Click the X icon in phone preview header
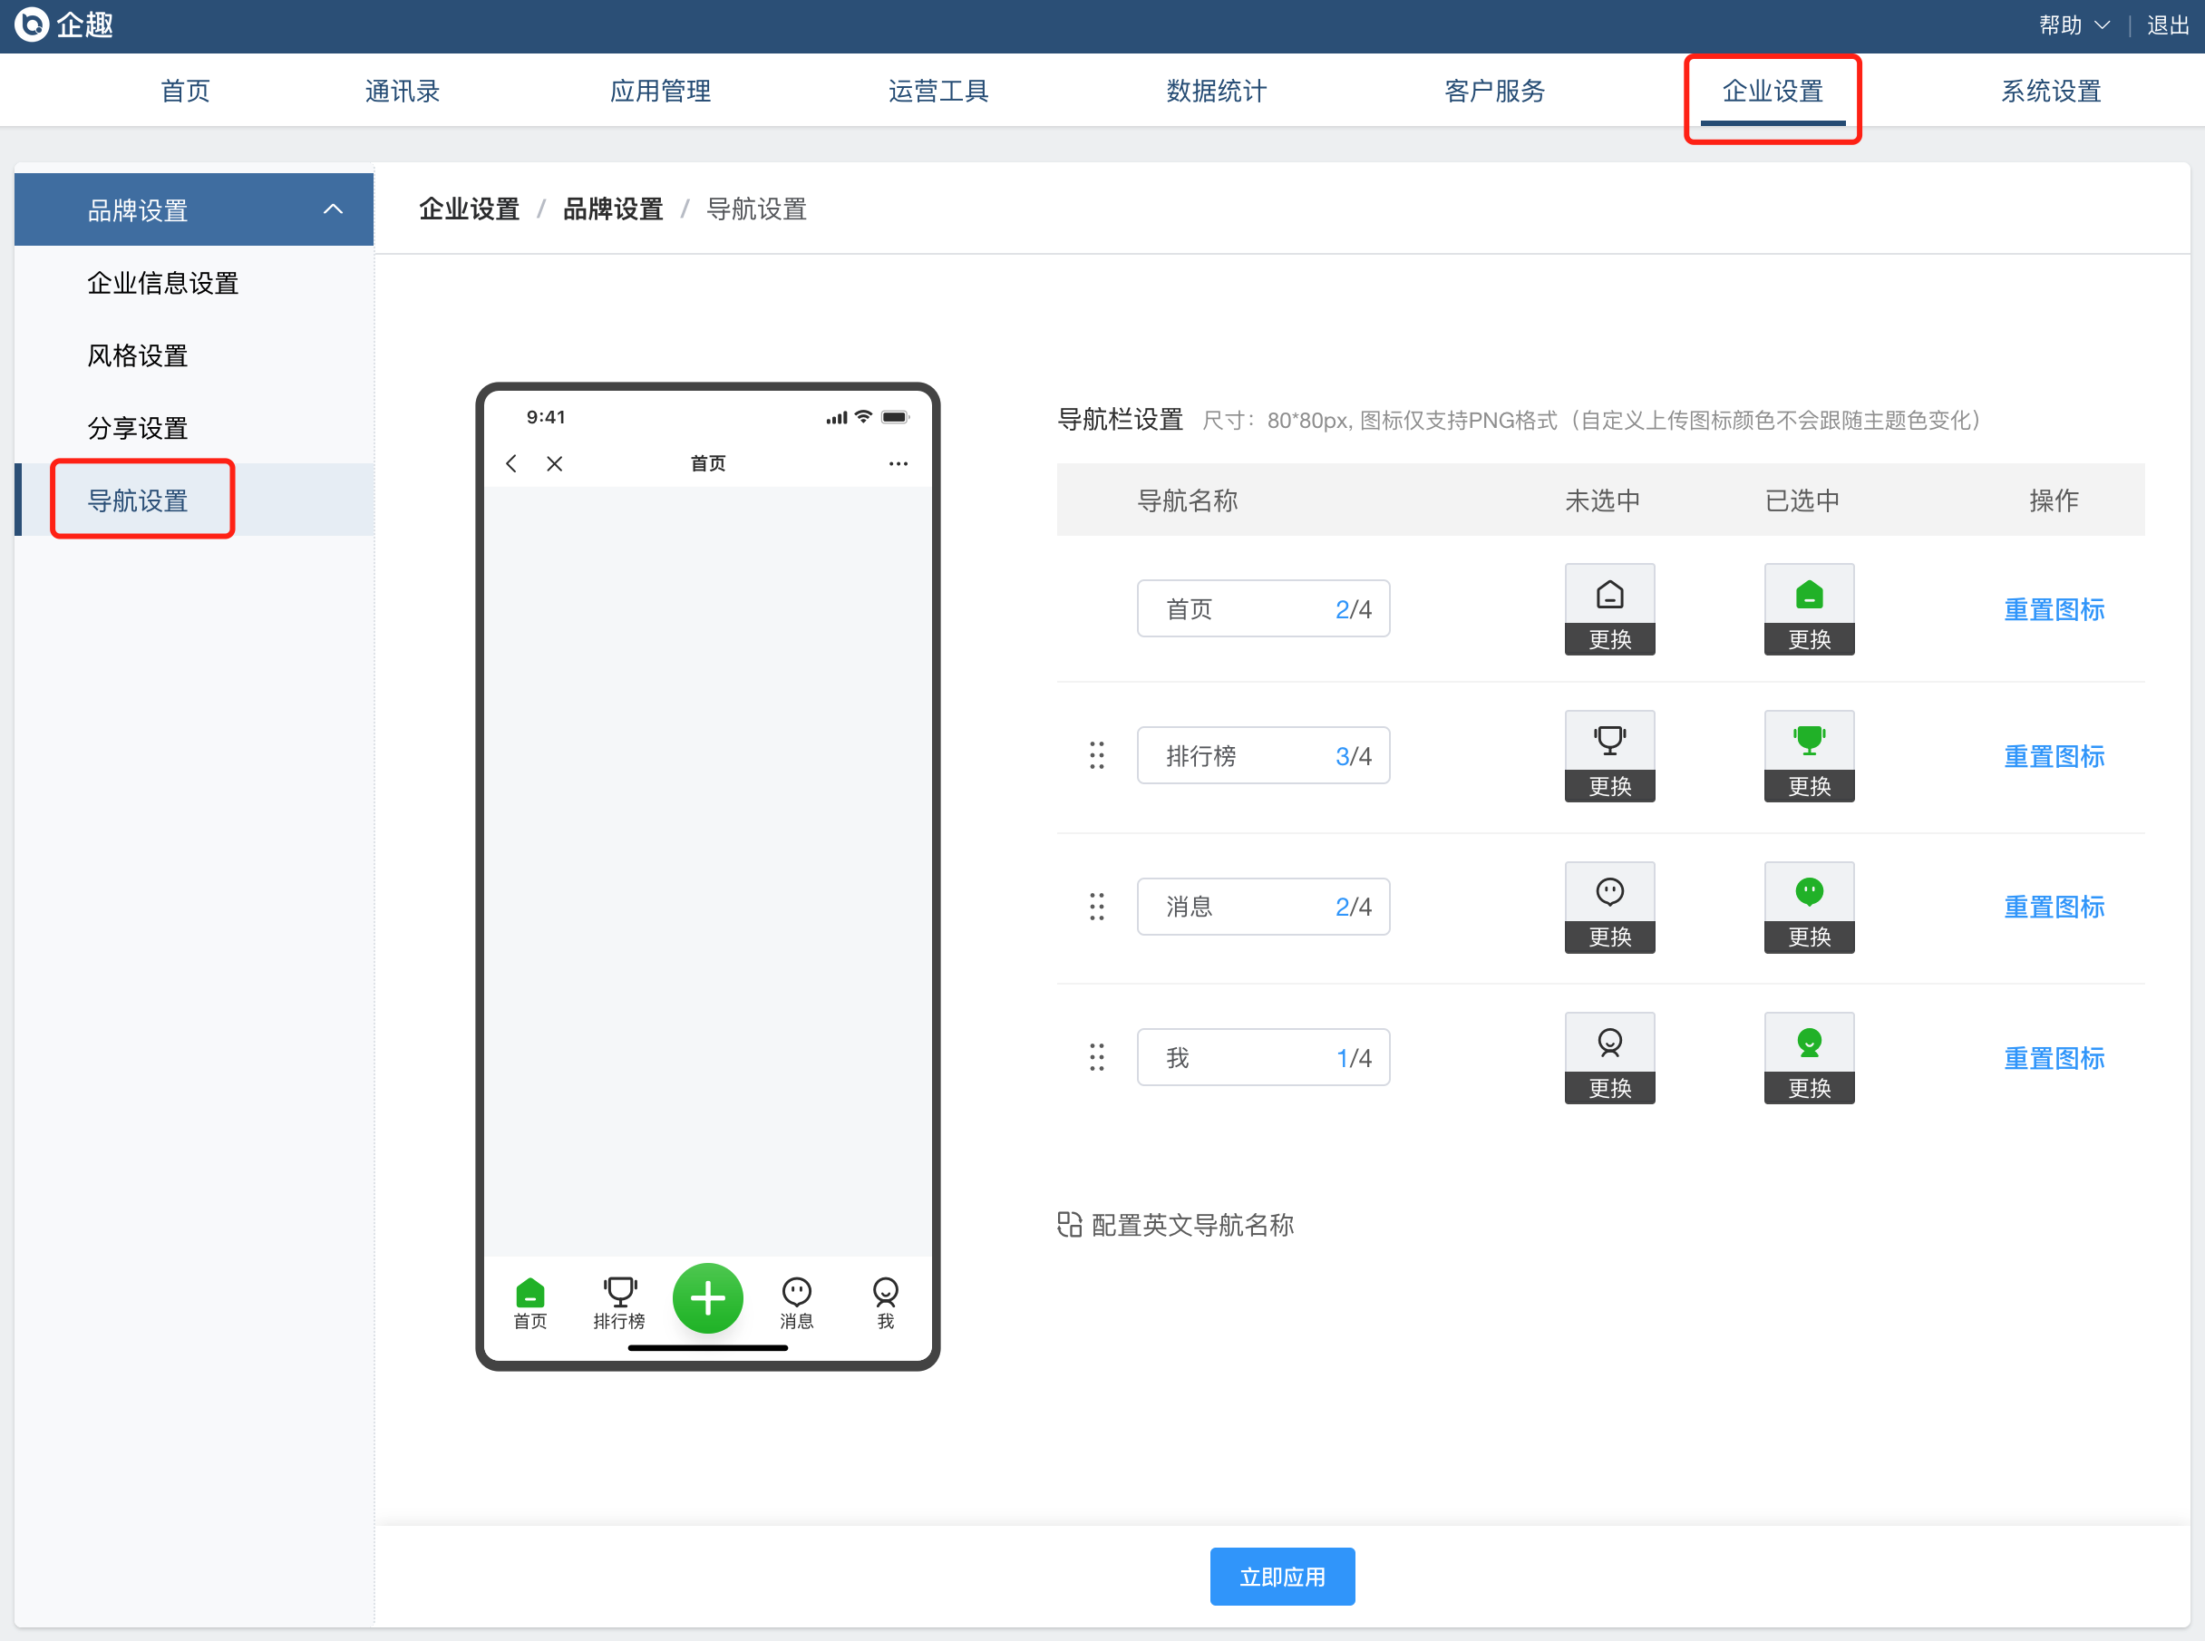 point(554,463)
